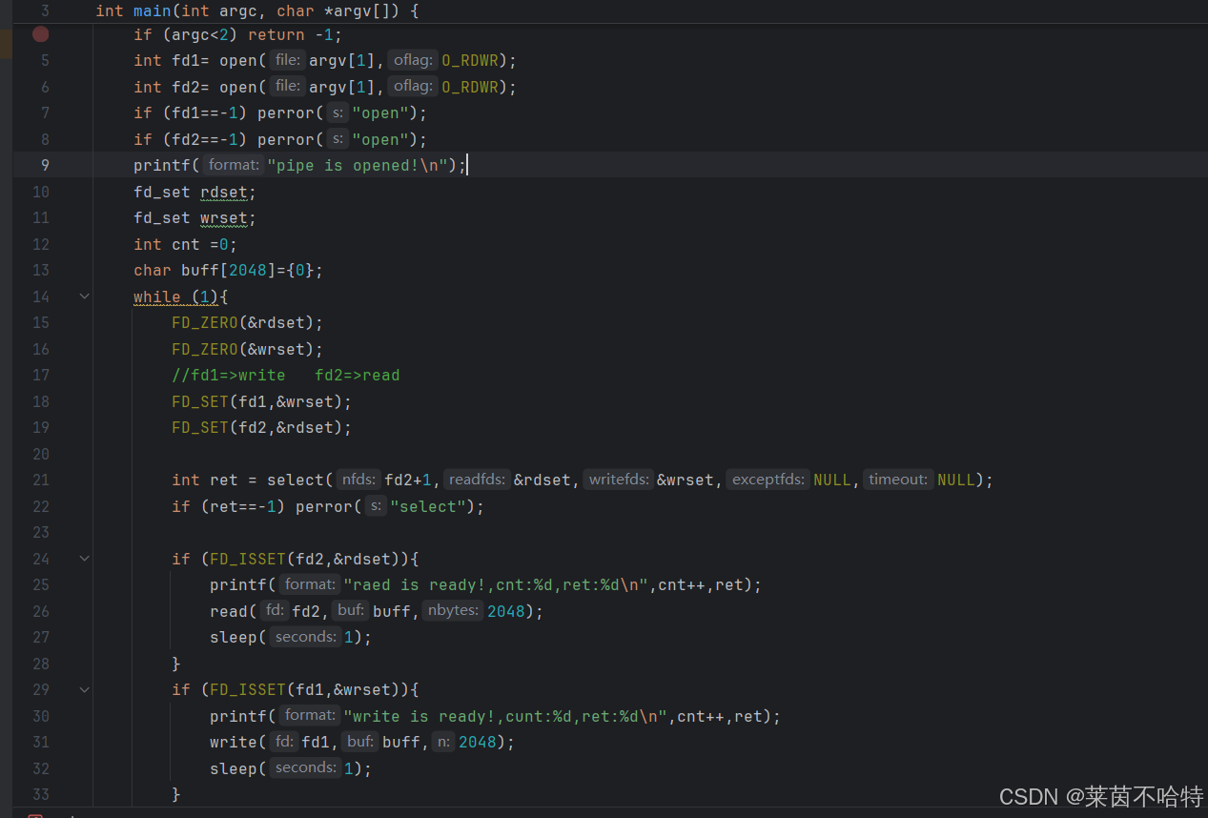Click the "seconds:" hint on line 27
This screenshot has width=1208, height=818.
(305, 637)
